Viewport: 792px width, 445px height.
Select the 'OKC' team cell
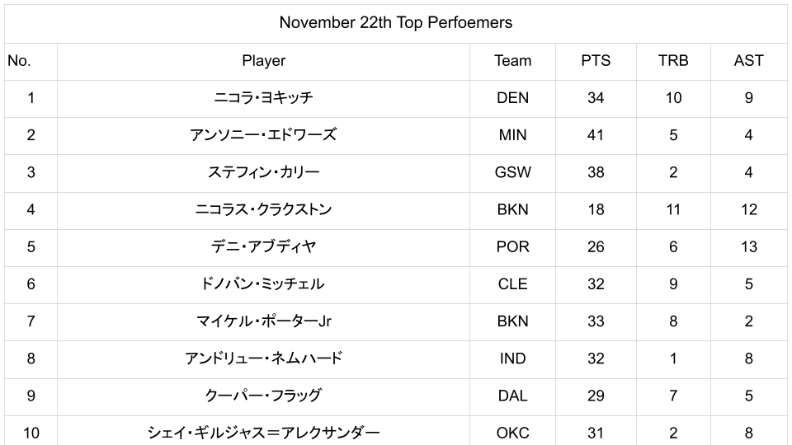pos(512,432)
